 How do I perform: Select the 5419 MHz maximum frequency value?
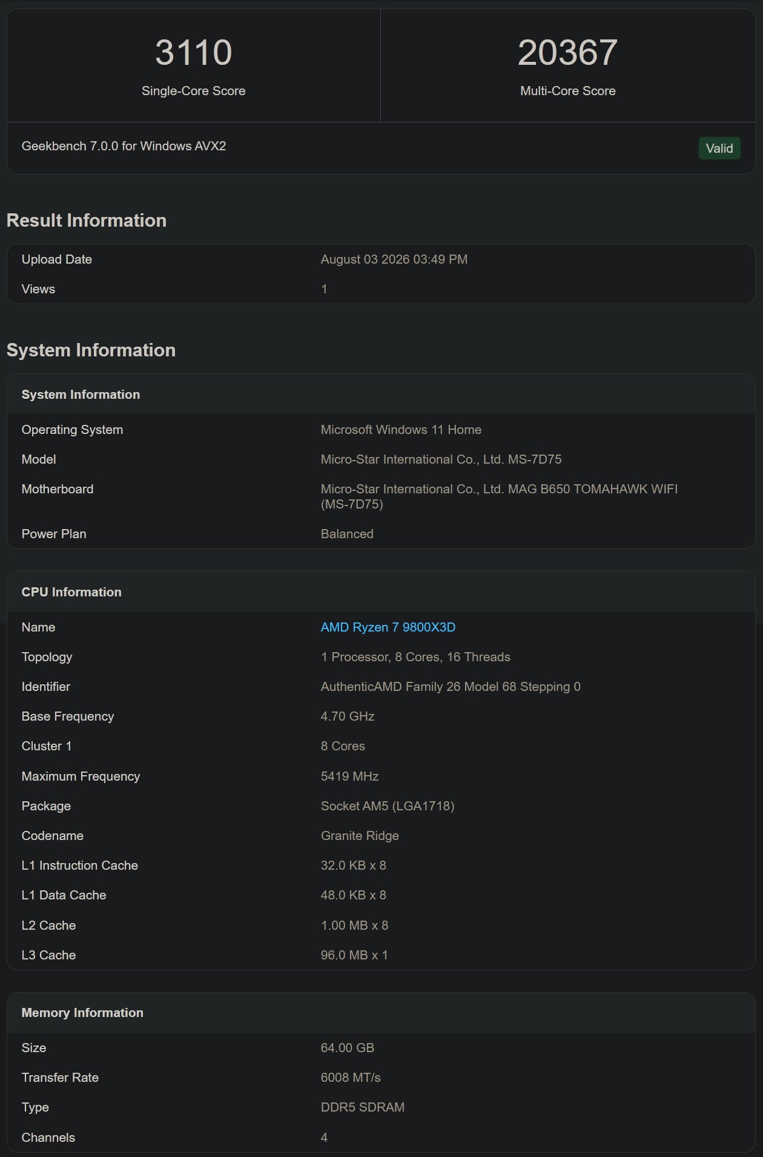(x=349, y=776)
